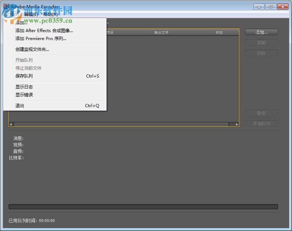Start encoding with the 开始队列 button

point(261,123)
